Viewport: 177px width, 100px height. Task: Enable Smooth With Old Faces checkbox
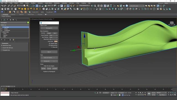point(2,48)
